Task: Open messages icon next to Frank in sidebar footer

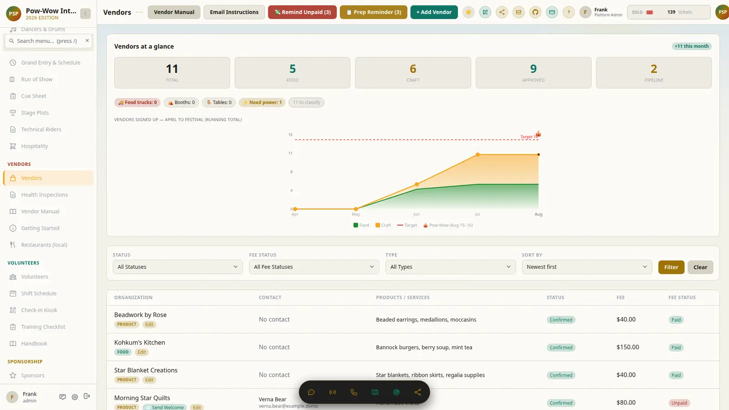Action: click(x=62, y=397)
